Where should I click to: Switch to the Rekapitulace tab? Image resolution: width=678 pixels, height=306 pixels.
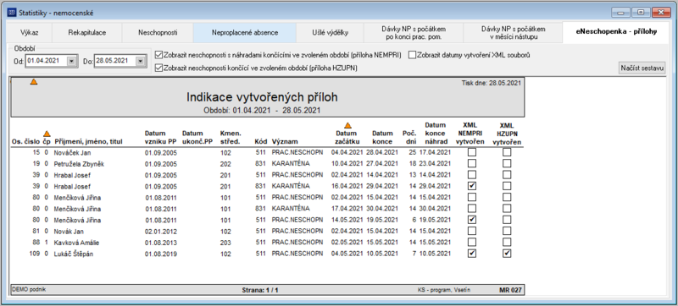tap(87, 32)
